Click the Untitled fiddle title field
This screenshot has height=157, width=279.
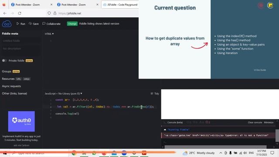click(20, 41)
